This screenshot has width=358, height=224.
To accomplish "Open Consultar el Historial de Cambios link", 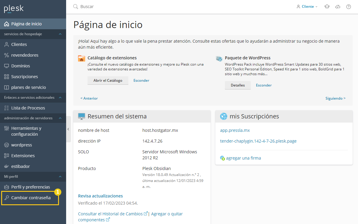I will pos(113,214).
